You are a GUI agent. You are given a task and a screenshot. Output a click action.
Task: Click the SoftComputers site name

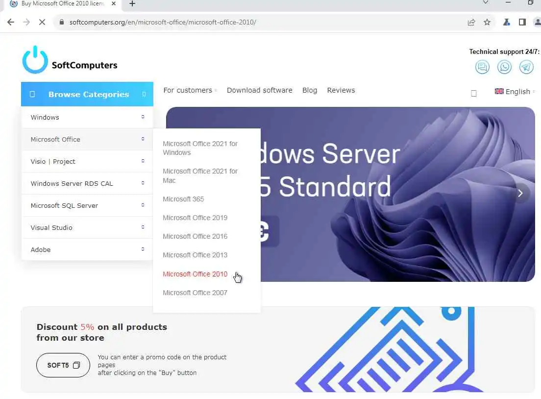(84, 65)
